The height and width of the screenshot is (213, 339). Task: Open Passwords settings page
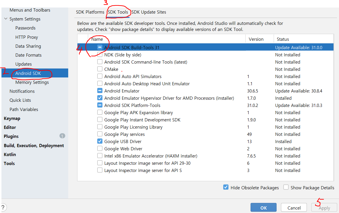coord(25,28)
